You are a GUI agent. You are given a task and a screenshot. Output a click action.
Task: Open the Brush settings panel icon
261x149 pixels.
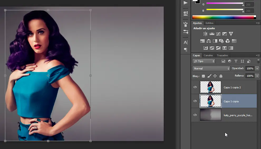[x=186, y=32]
